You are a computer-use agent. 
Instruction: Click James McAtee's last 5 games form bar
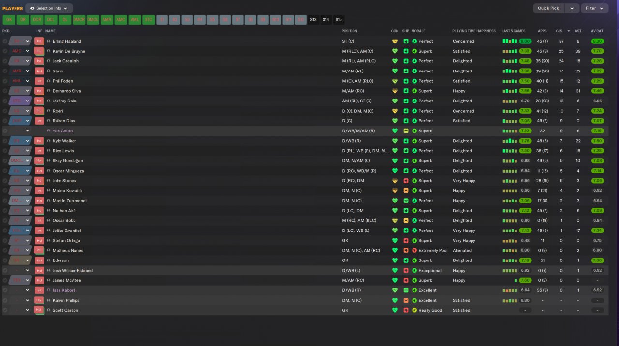point(516,280)
